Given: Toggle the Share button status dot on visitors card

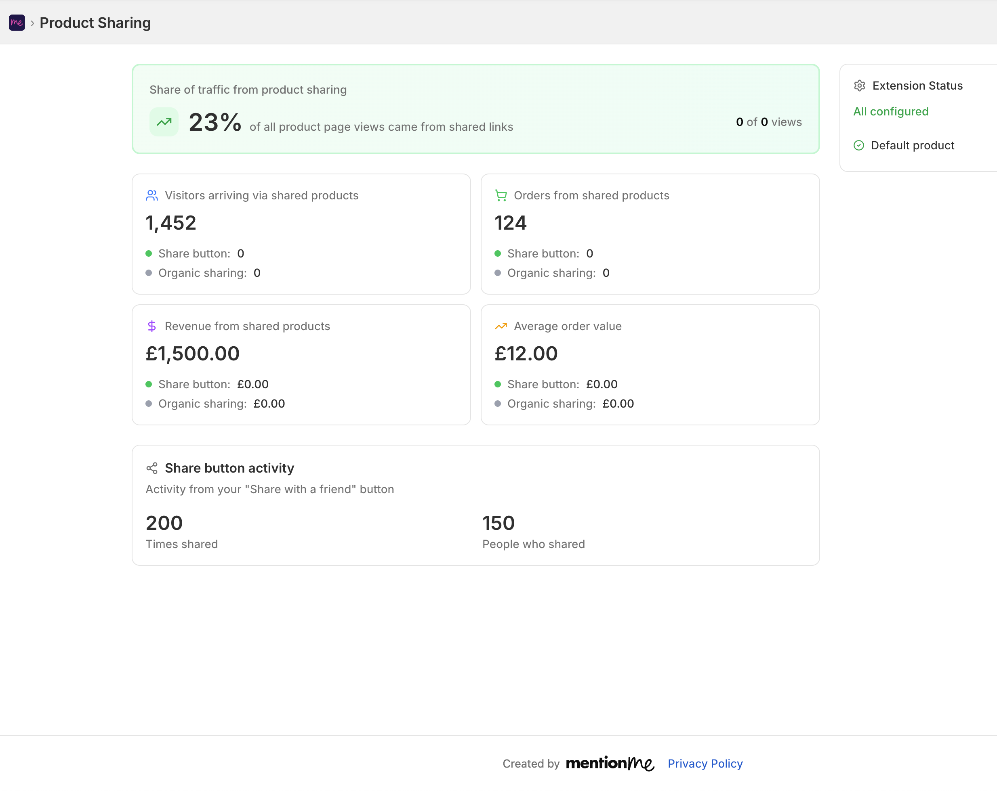Looking at the screenshot, I should [x=149, y=253].
